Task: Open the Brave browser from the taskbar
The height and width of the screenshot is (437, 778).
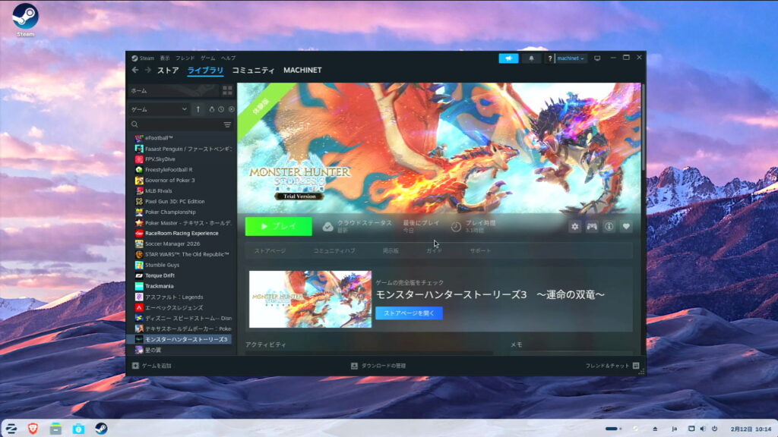Action: [33, 429]
